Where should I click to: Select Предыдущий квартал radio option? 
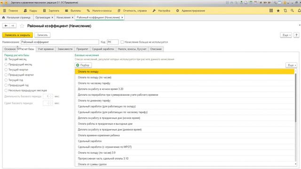tap(6, 75)
